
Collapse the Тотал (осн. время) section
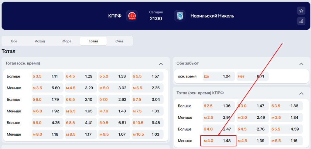tap(161, 64)
